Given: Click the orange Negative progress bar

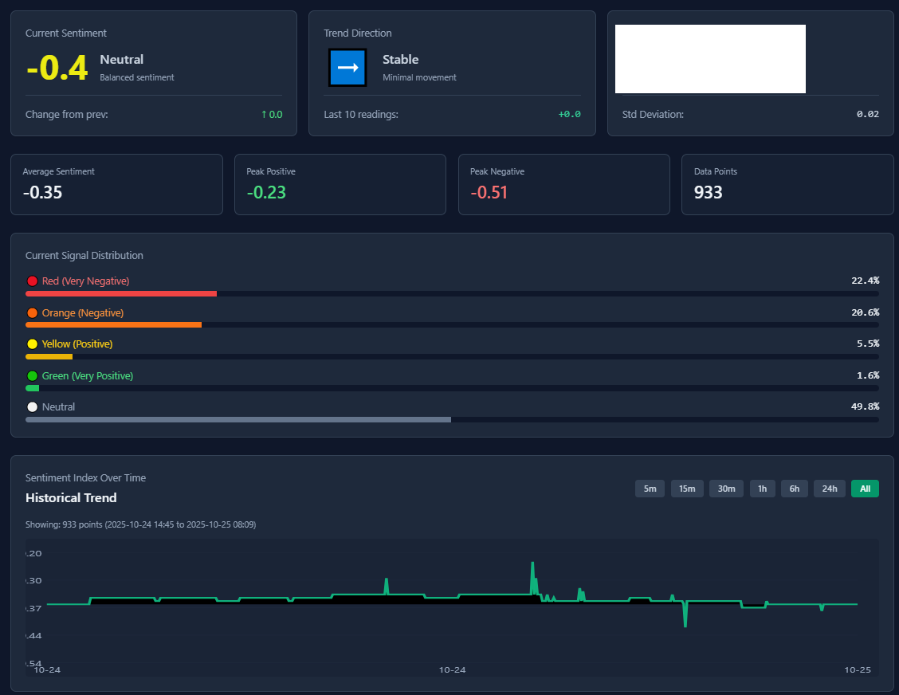Looking at the screenshot, I should [x=452, y=325].
